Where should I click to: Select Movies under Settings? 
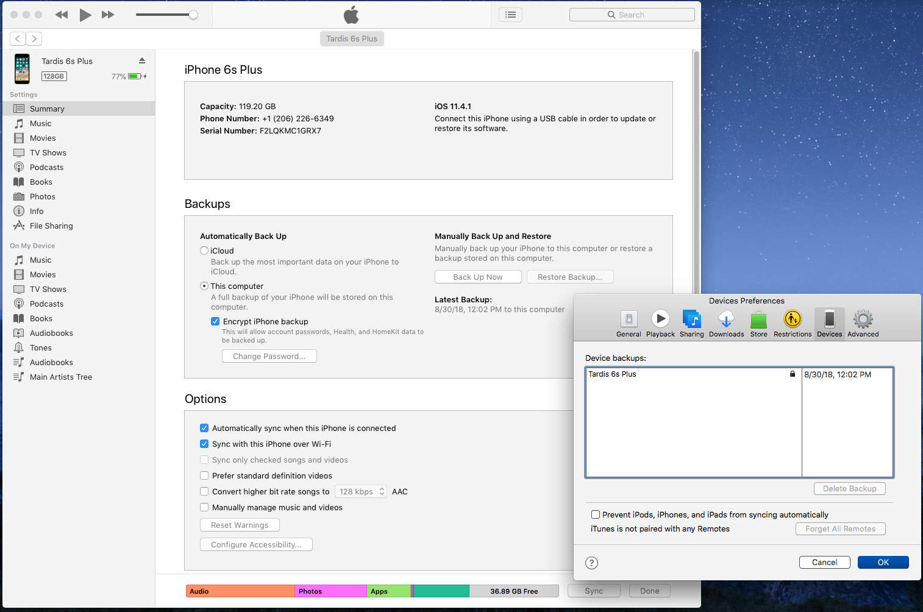[x=77, y=138]
